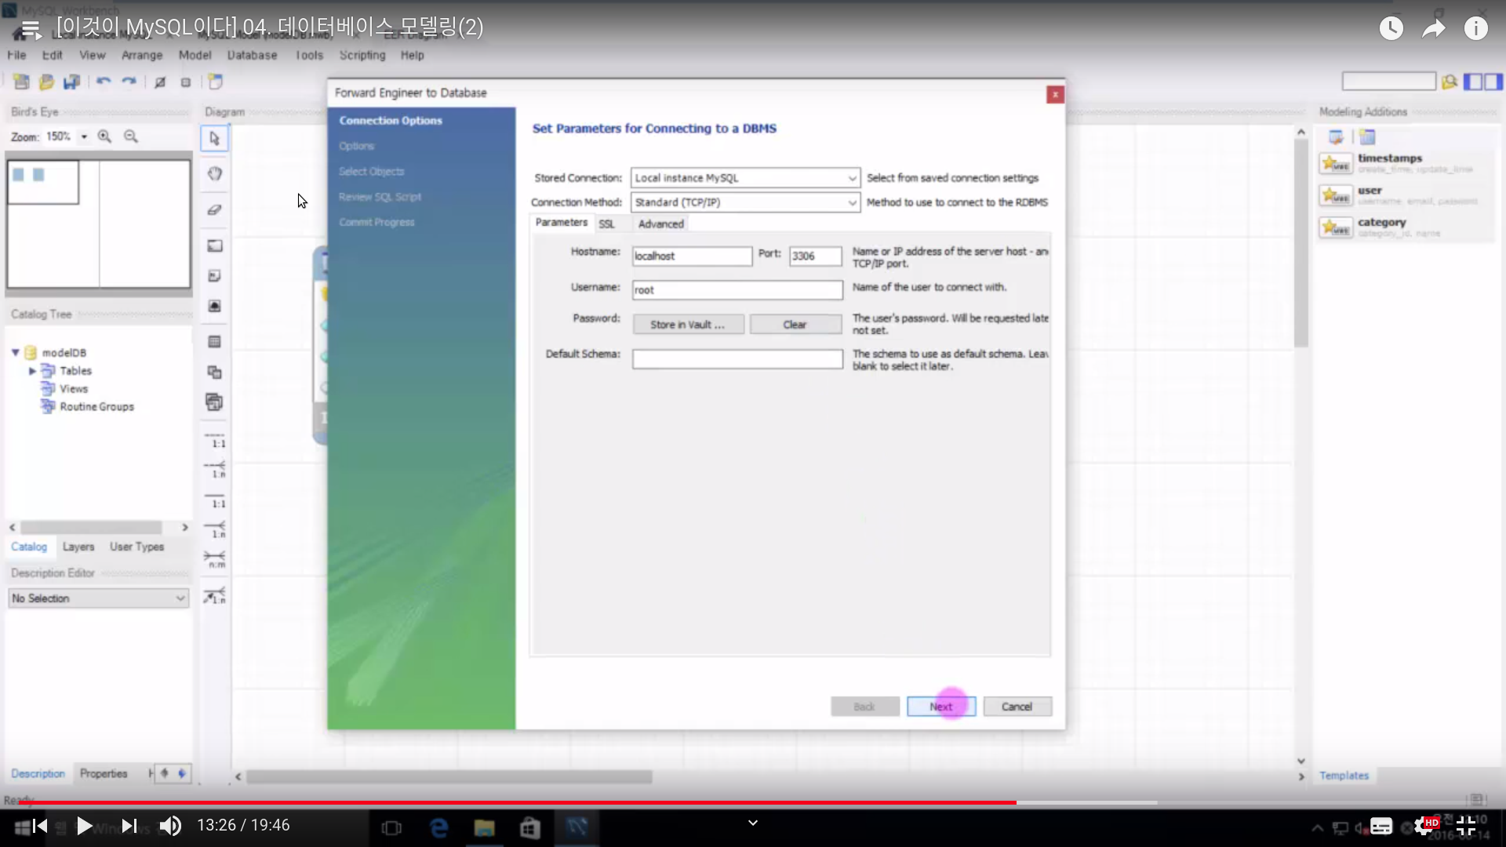Click the diagram horizontal scrollbar

tap(449, 777)
